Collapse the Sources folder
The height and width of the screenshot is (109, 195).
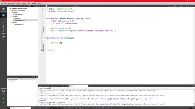point(10,16)
